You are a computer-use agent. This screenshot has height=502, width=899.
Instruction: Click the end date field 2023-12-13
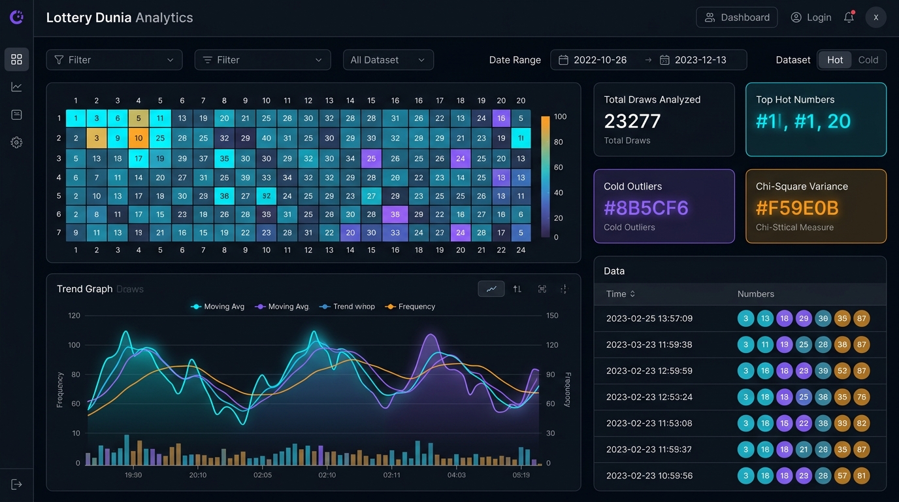700,60
